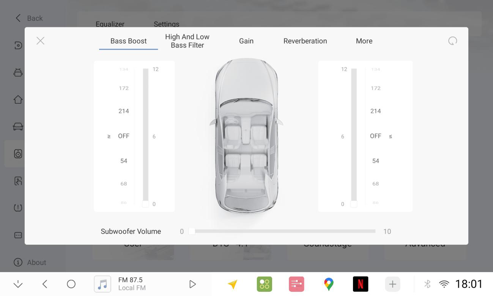Viewport: 493px width, 296px height.
Task: Click the Wi-Fi status icon
Action: [x=444, y=284]
